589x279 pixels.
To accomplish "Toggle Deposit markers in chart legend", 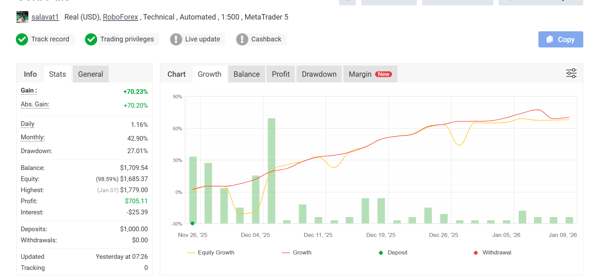I will (393, 253).
